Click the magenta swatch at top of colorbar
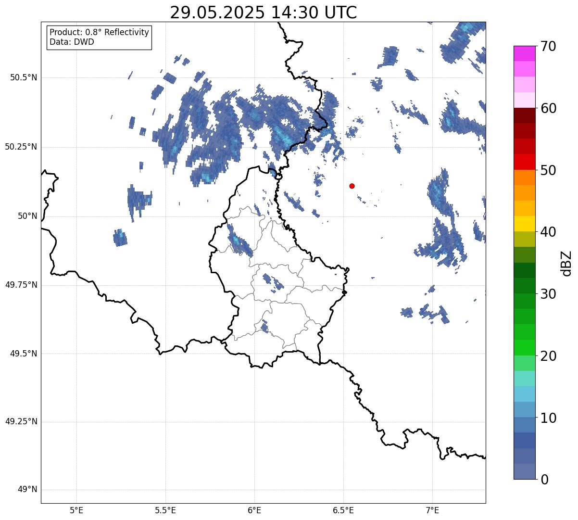 coord(525,53)
